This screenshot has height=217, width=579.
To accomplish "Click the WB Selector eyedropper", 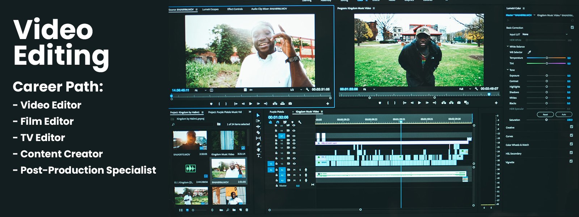I will (529, 52).
